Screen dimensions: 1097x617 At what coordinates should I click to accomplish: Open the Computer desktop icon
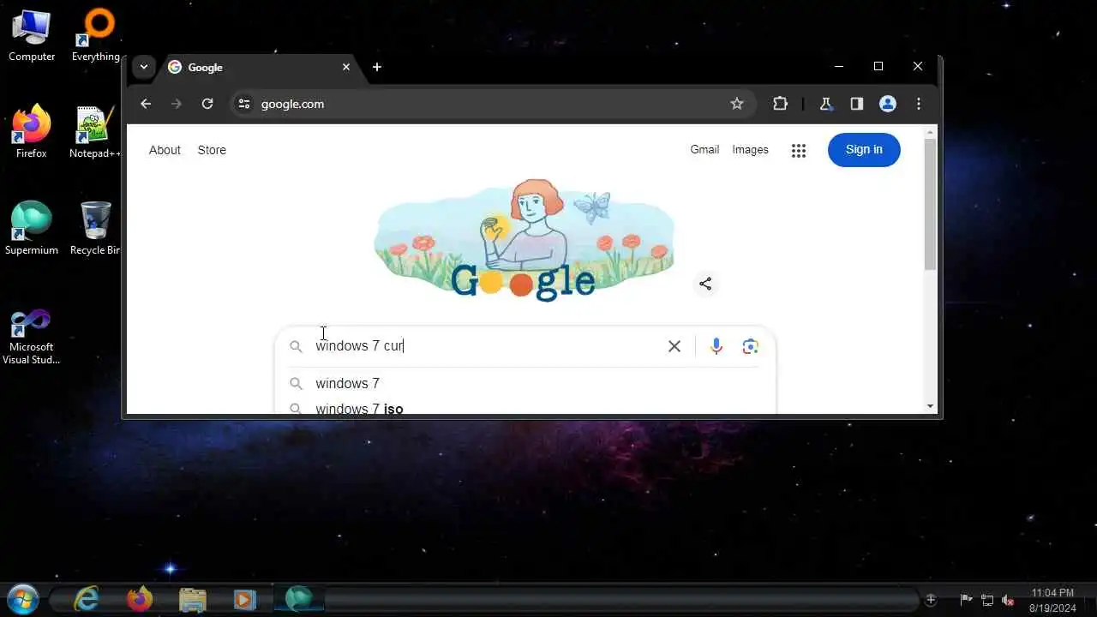(x=32, y=34)
